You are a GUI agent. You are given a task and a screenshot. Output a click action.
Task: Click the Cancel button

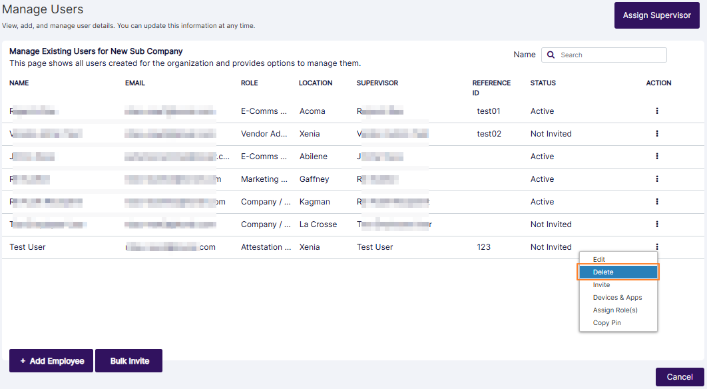[679, 377]
